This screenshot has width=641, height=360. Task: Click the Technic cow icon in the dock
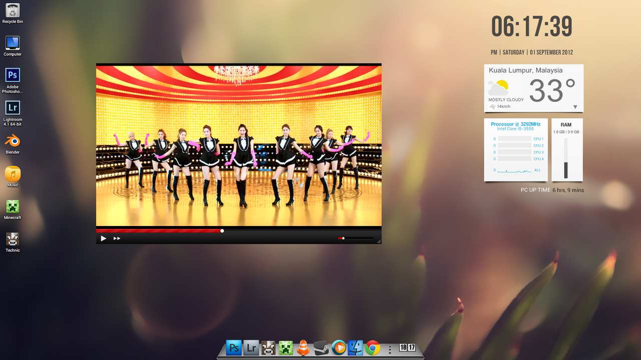(268, 347)
